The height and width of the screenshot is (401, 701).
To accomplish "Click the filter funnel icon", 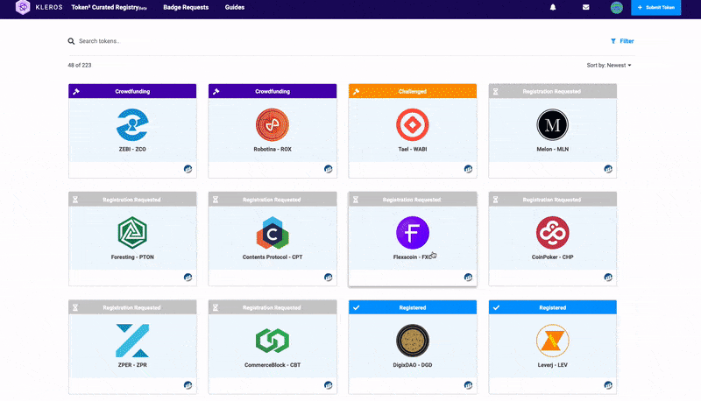I will [x=613, y=41].
